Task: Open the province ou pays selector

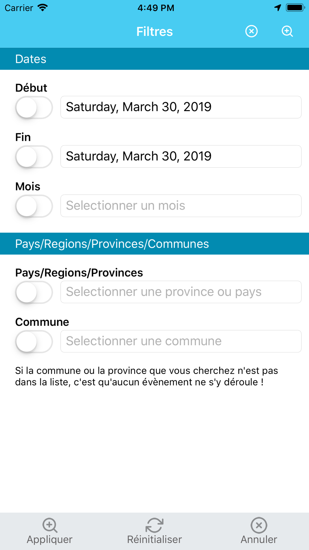Action: click(x=181, y=292)
